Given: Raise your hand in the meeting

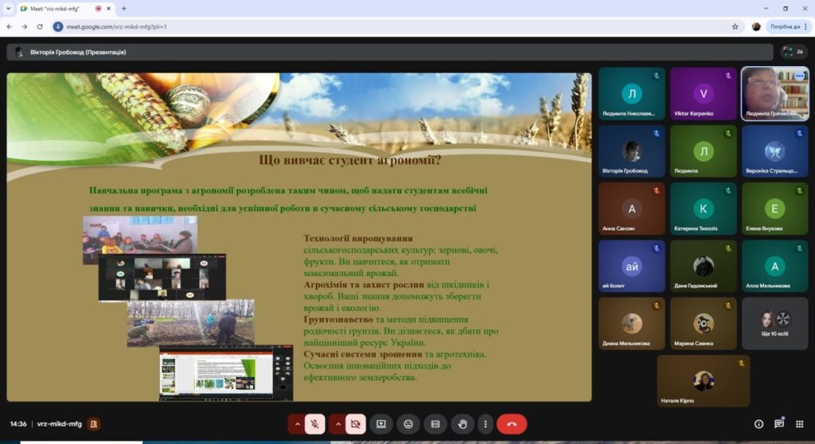Looking at the screenshot, I should [462, 424].
